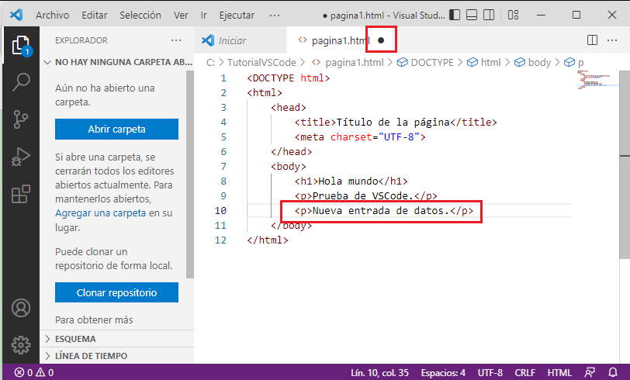Click the unsaved dot on the pagina1.html tab
The height and width of the screenshot is (380, 630).
click(381, 40)
